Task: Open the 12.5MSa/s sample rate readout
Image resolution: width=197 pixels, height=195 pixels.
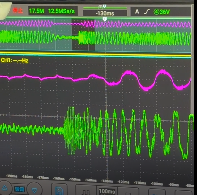Action: click(61, 11)
